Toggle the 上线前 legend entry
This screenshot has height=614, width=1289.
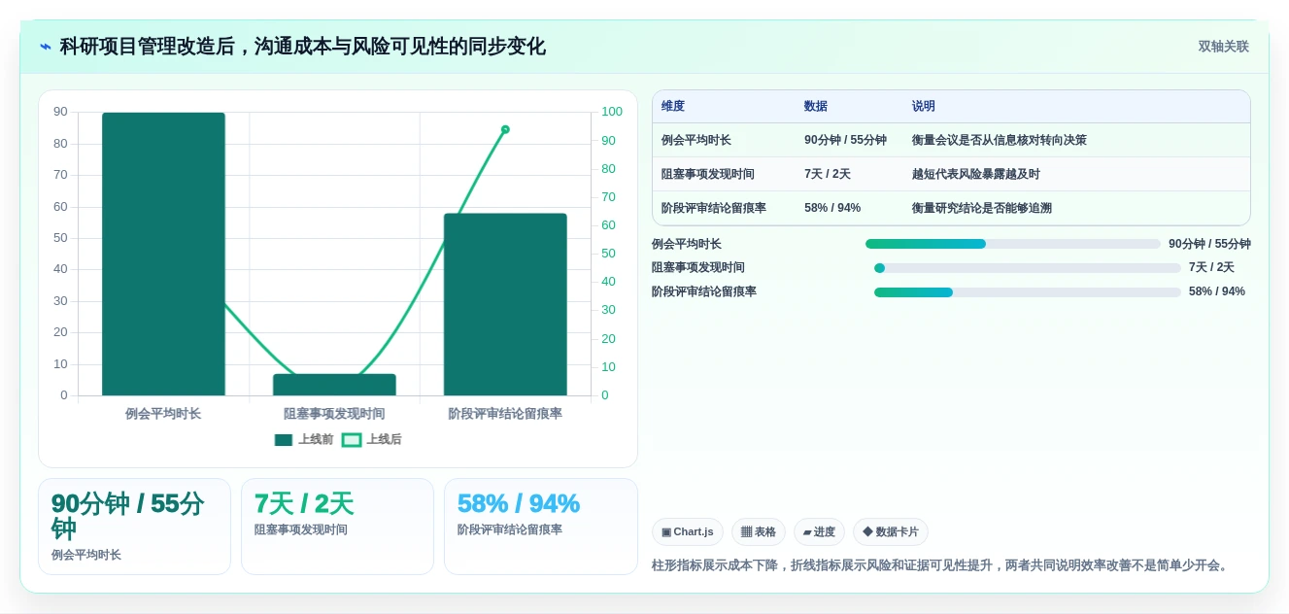(304, 440)
